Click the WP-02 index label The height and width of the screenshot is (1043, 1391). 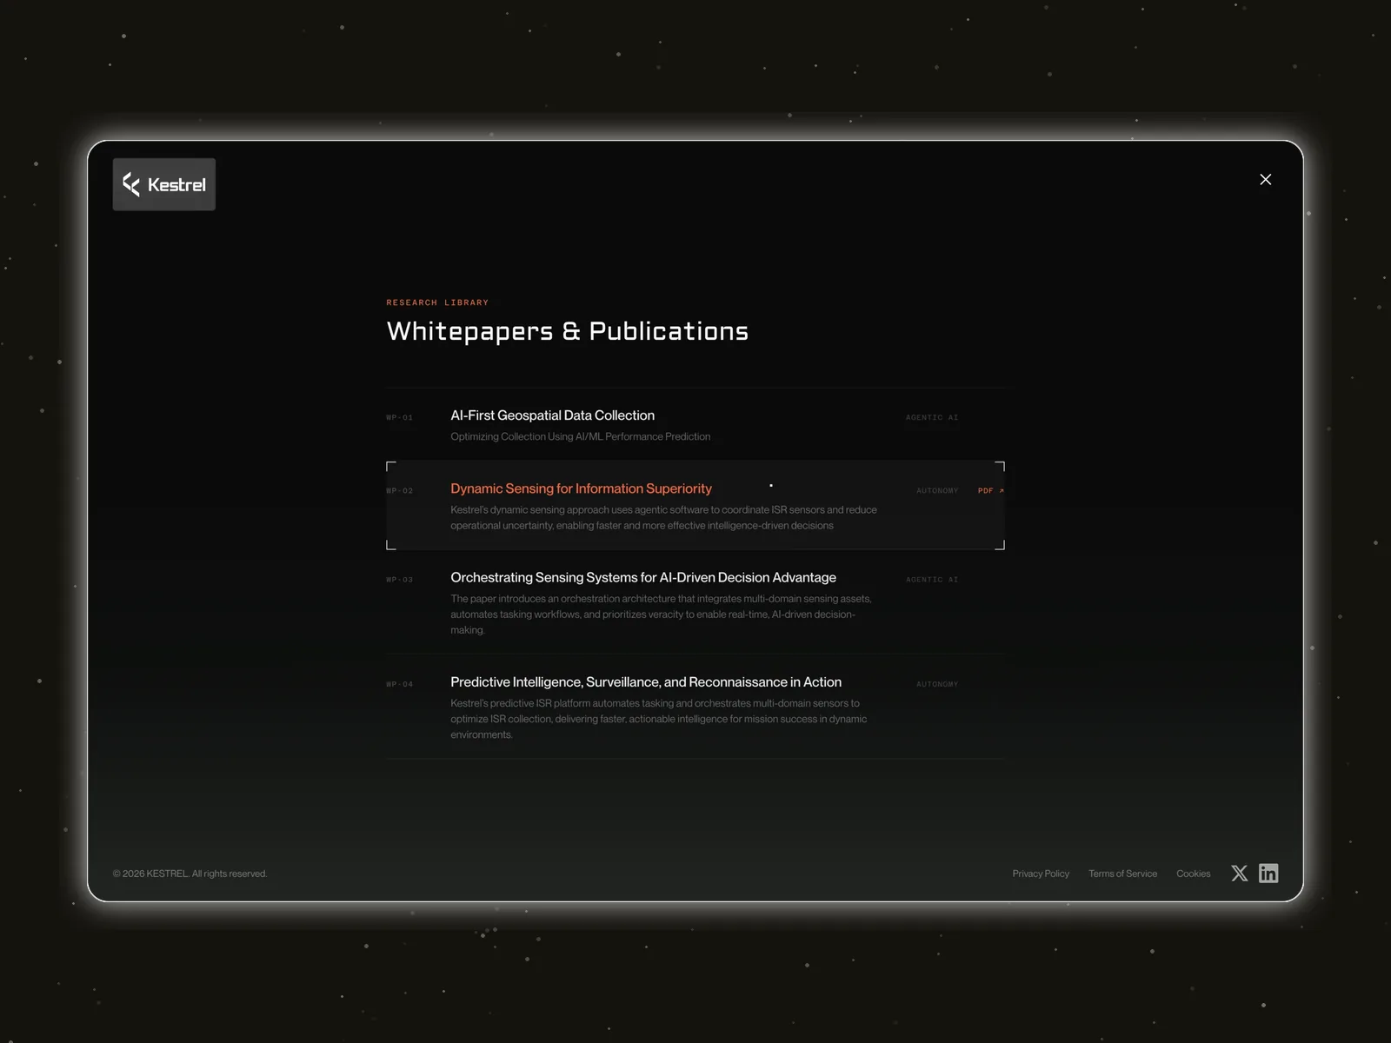[400, 491]
